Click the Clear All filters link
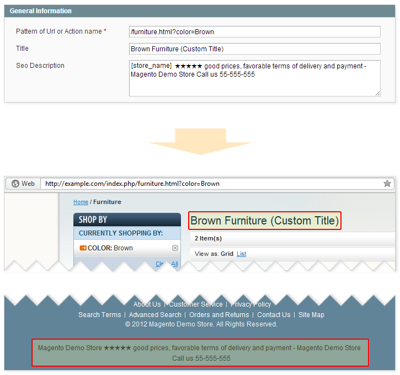 click(167, 264)
